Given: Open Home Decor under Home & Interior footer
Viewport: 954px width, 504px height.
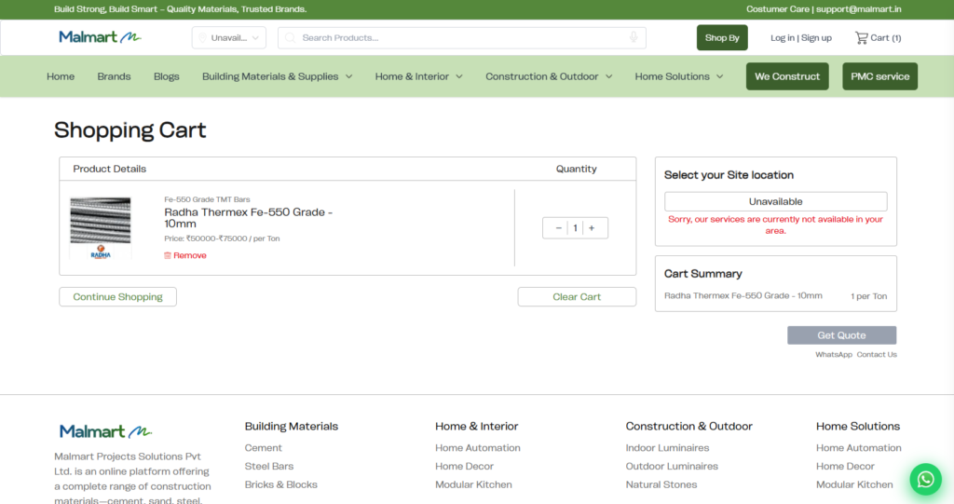Looking at the screenshot, I should 464,466.
